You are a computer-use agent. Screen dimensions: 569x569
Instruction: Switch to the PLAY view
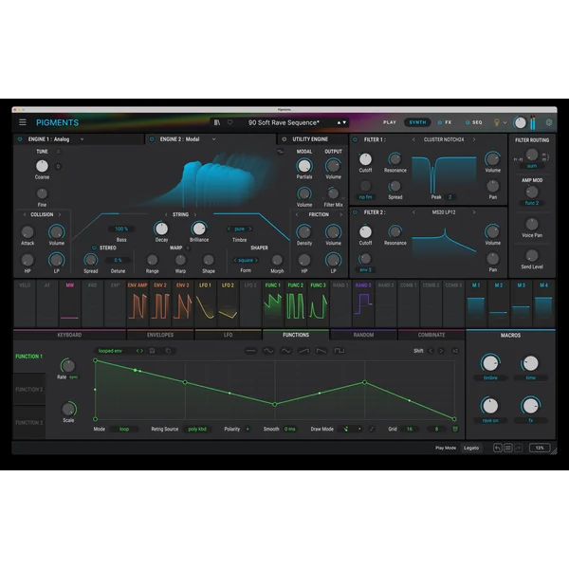(x=390, y=122)
